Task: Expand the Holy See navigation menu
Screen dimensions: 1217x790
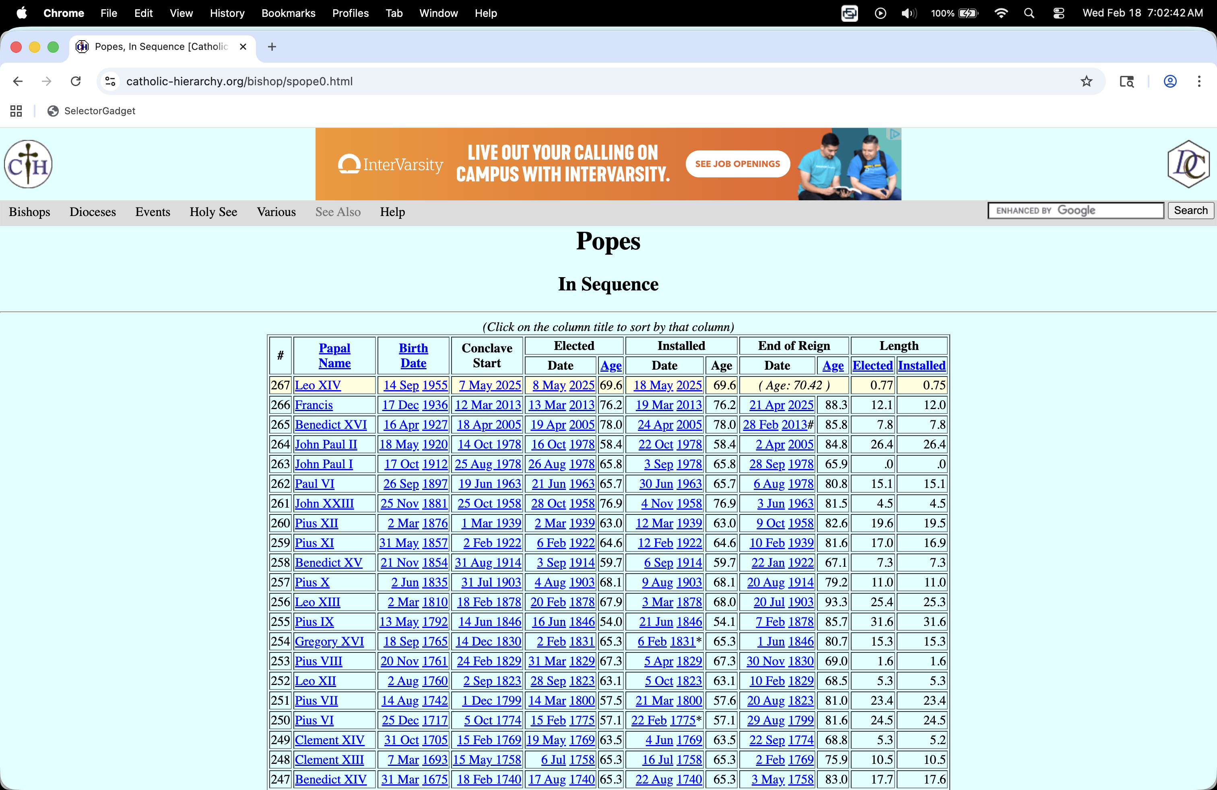Action: (x=213, y=212)
